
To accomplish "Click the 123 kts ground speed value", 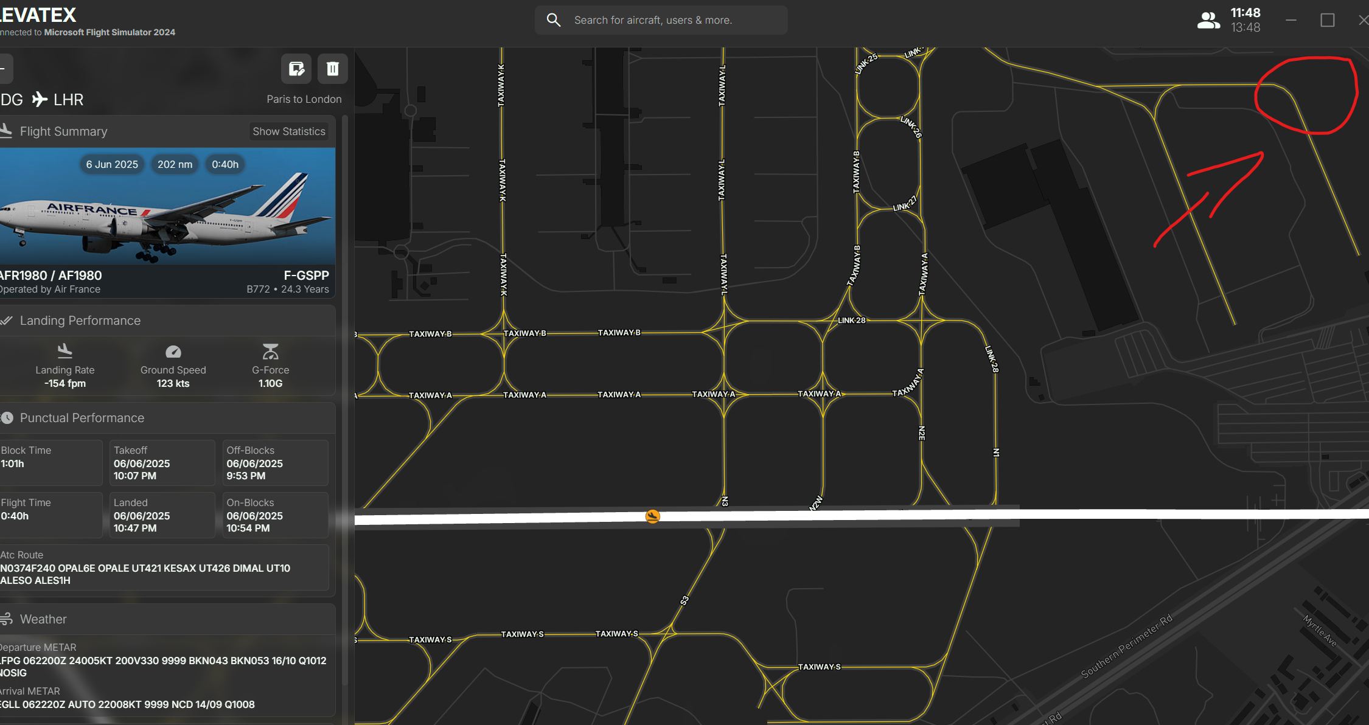I will click(x=173, y=383).
